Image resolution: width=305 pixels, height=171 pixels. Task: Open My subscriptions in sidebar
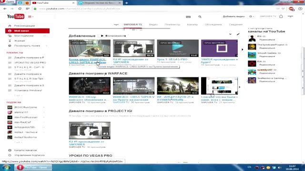click(24, 36)
